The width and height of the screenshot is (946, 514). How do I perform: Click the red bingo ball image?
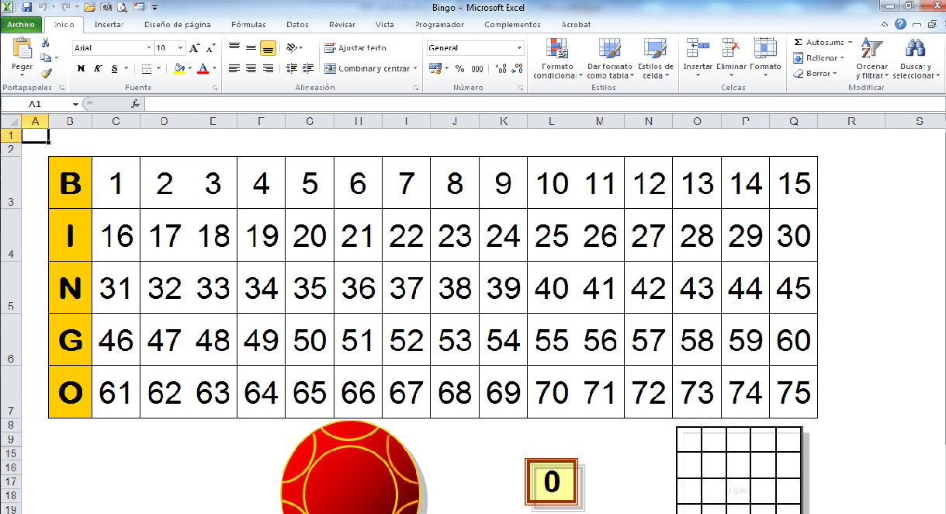tap(351, 467)
